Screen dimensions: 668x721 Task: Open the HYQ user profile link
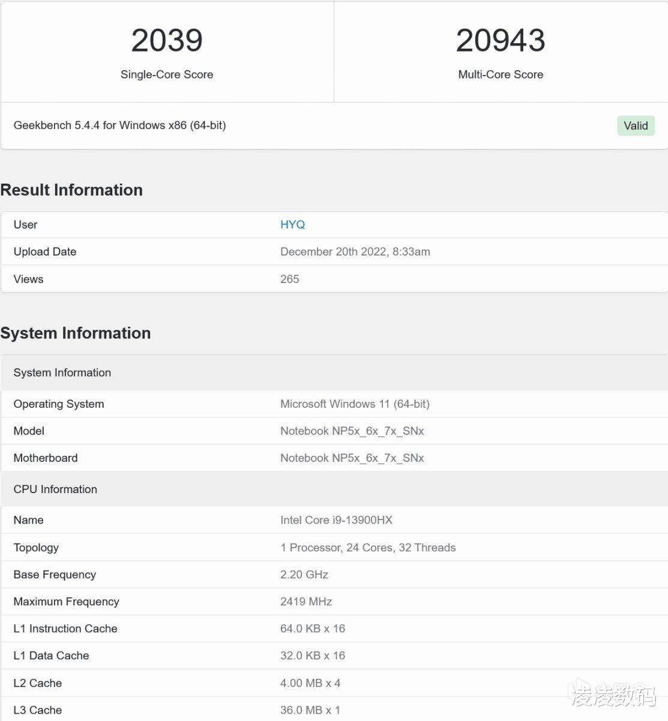pyautogui.click(x=292, y=224)
